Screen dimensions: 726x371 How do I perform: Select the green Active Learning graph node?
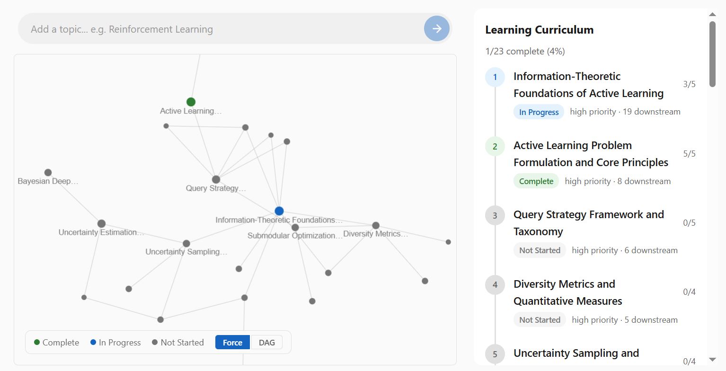[191, 102]
